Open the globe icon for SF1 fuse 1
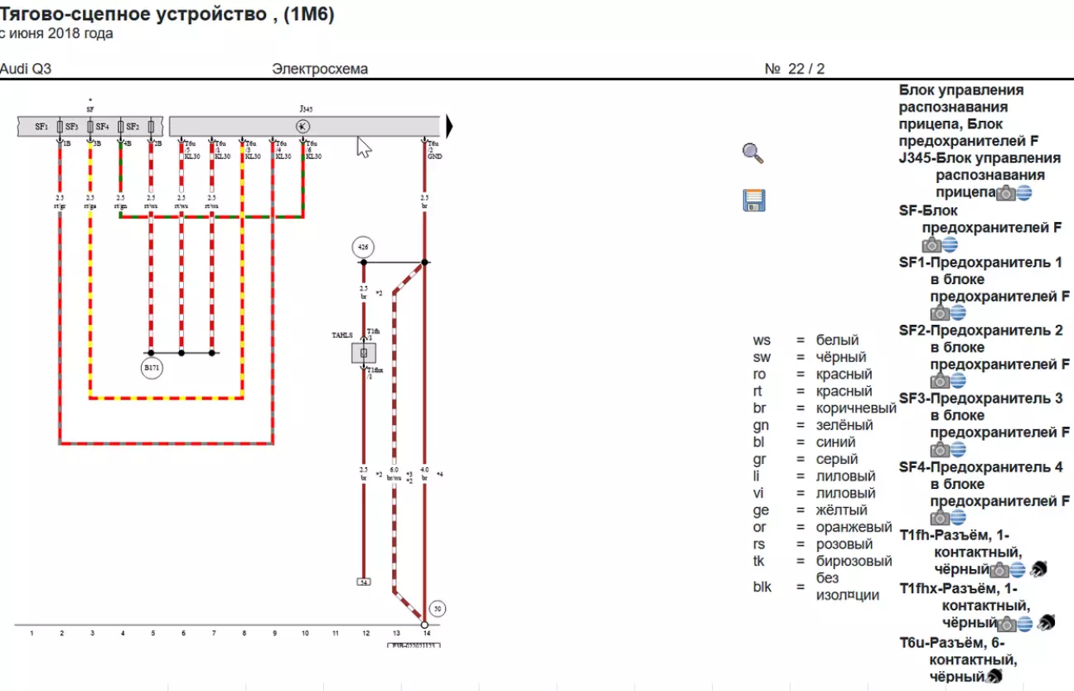Image resolution: width=1074 pixels, height=691 pixels. pos(958,313)
